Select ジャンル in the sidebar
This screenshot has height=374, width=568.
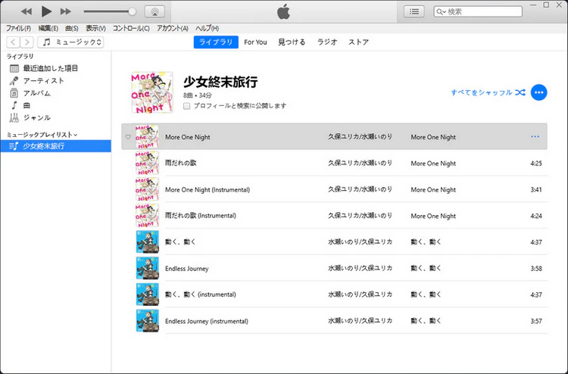click(36, 117)
